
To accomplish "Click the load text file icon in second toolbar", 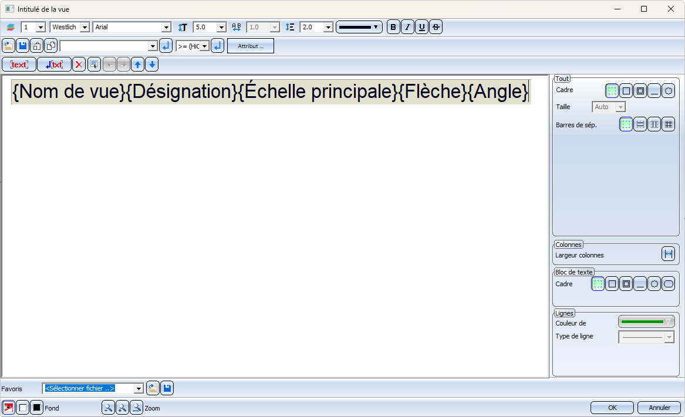I will click(x=9, y=46).
